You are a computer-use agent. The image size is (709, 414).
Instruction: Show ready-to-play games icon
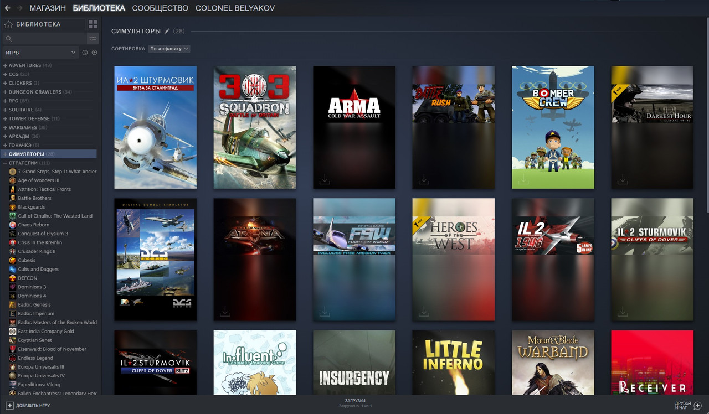[x=94, y=53]
